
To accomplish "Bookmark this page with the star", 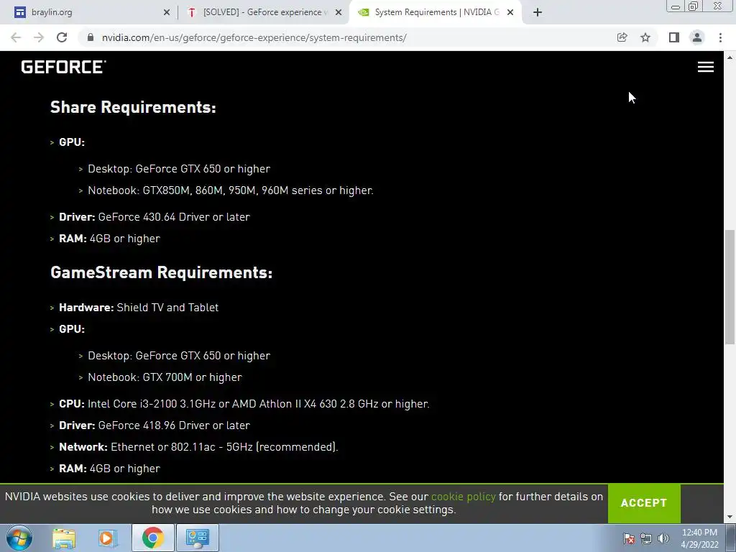I will 645,37.
